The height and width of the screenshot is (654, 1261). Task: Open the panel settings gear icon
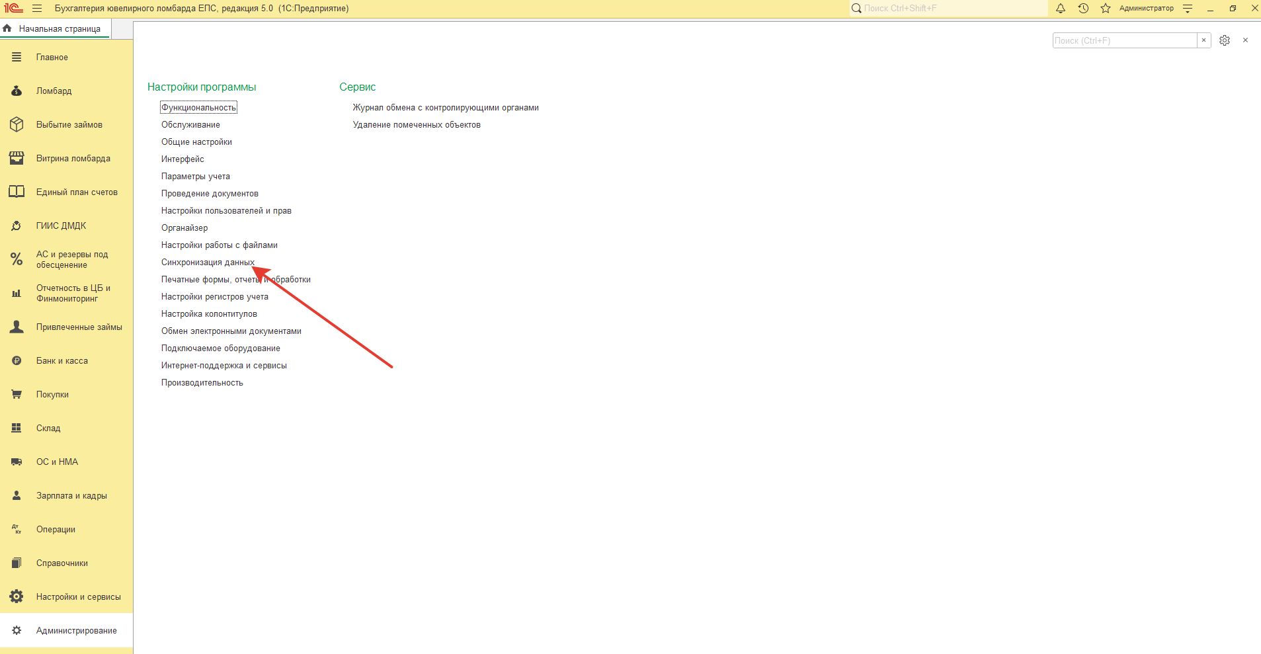(1225, 40)
